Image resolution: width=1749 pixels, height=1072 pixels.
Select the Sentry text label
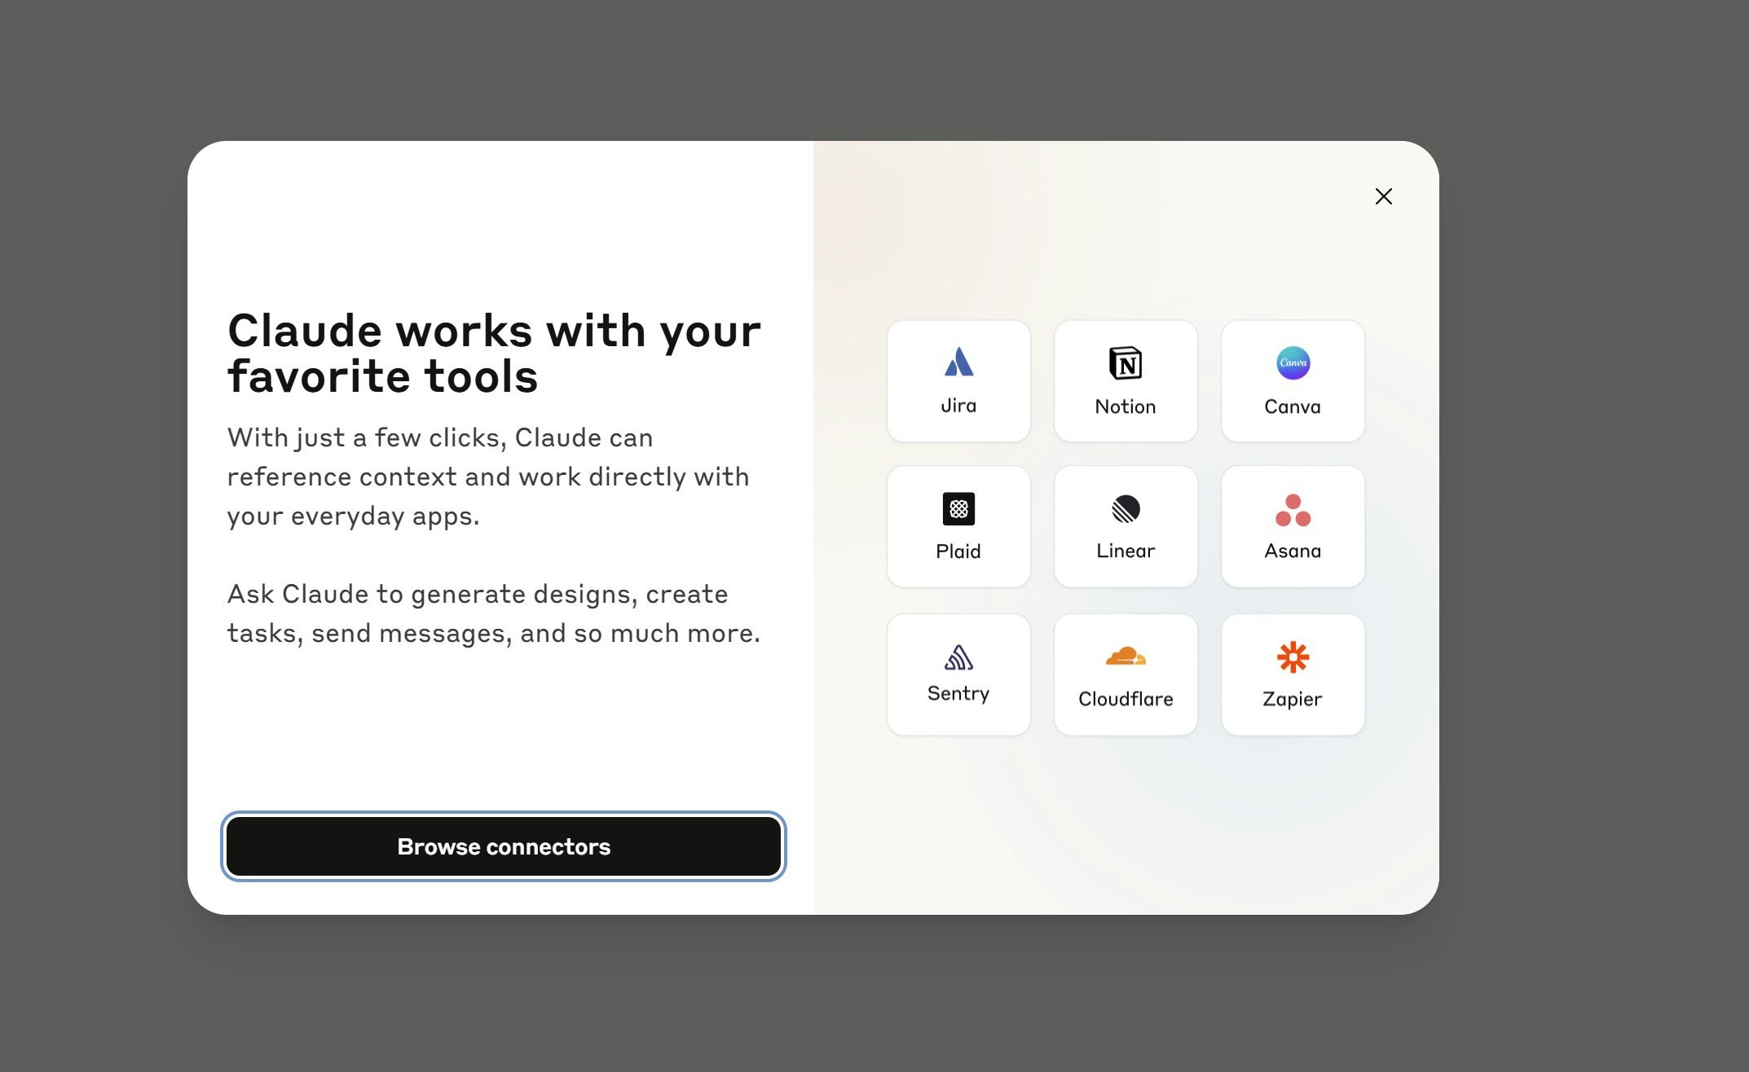point(958,693)
